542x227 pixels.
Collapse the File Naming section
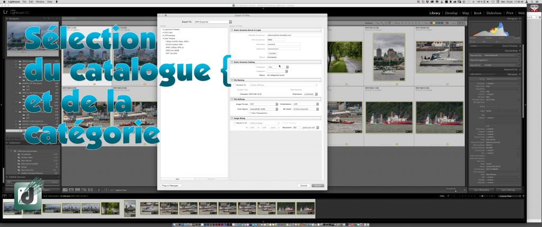(x=232, y=80)
